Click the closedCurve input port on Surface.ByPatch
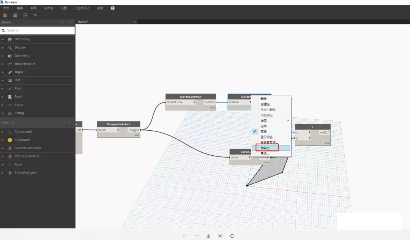410x240 pixels. (181, 102)
